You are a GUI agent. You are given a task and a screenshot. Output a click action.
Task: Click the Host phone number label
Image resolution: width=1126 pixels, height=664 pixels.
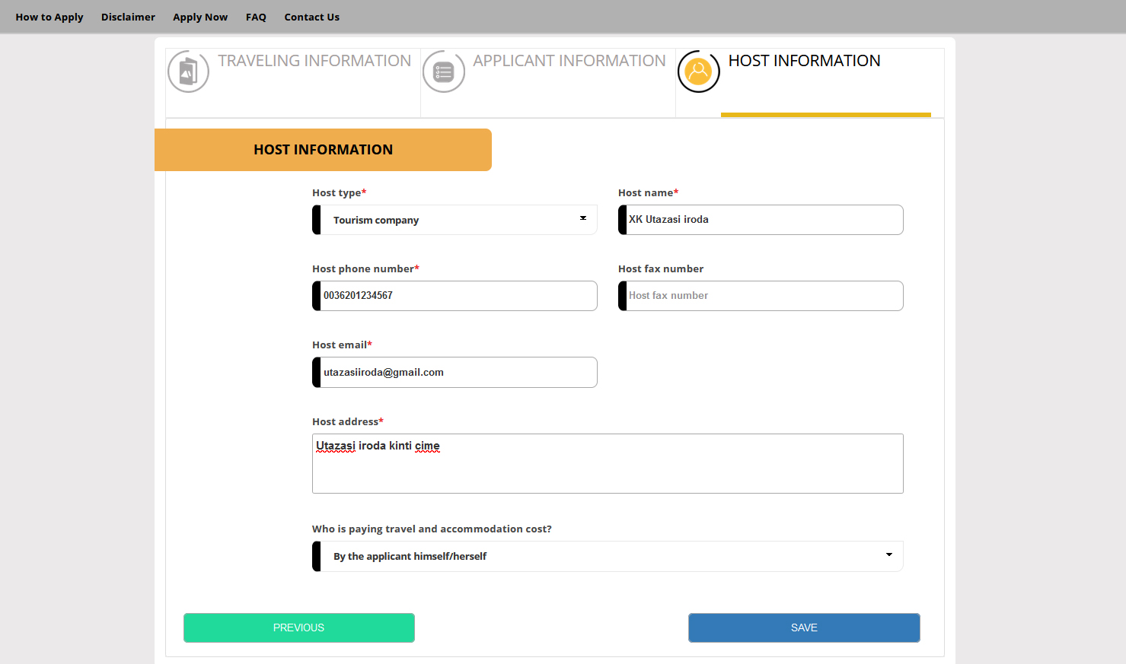tap(365, 268)
